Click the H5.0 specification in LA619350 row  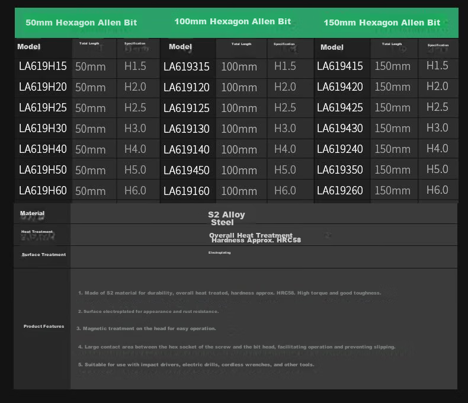tap(437, 169)
